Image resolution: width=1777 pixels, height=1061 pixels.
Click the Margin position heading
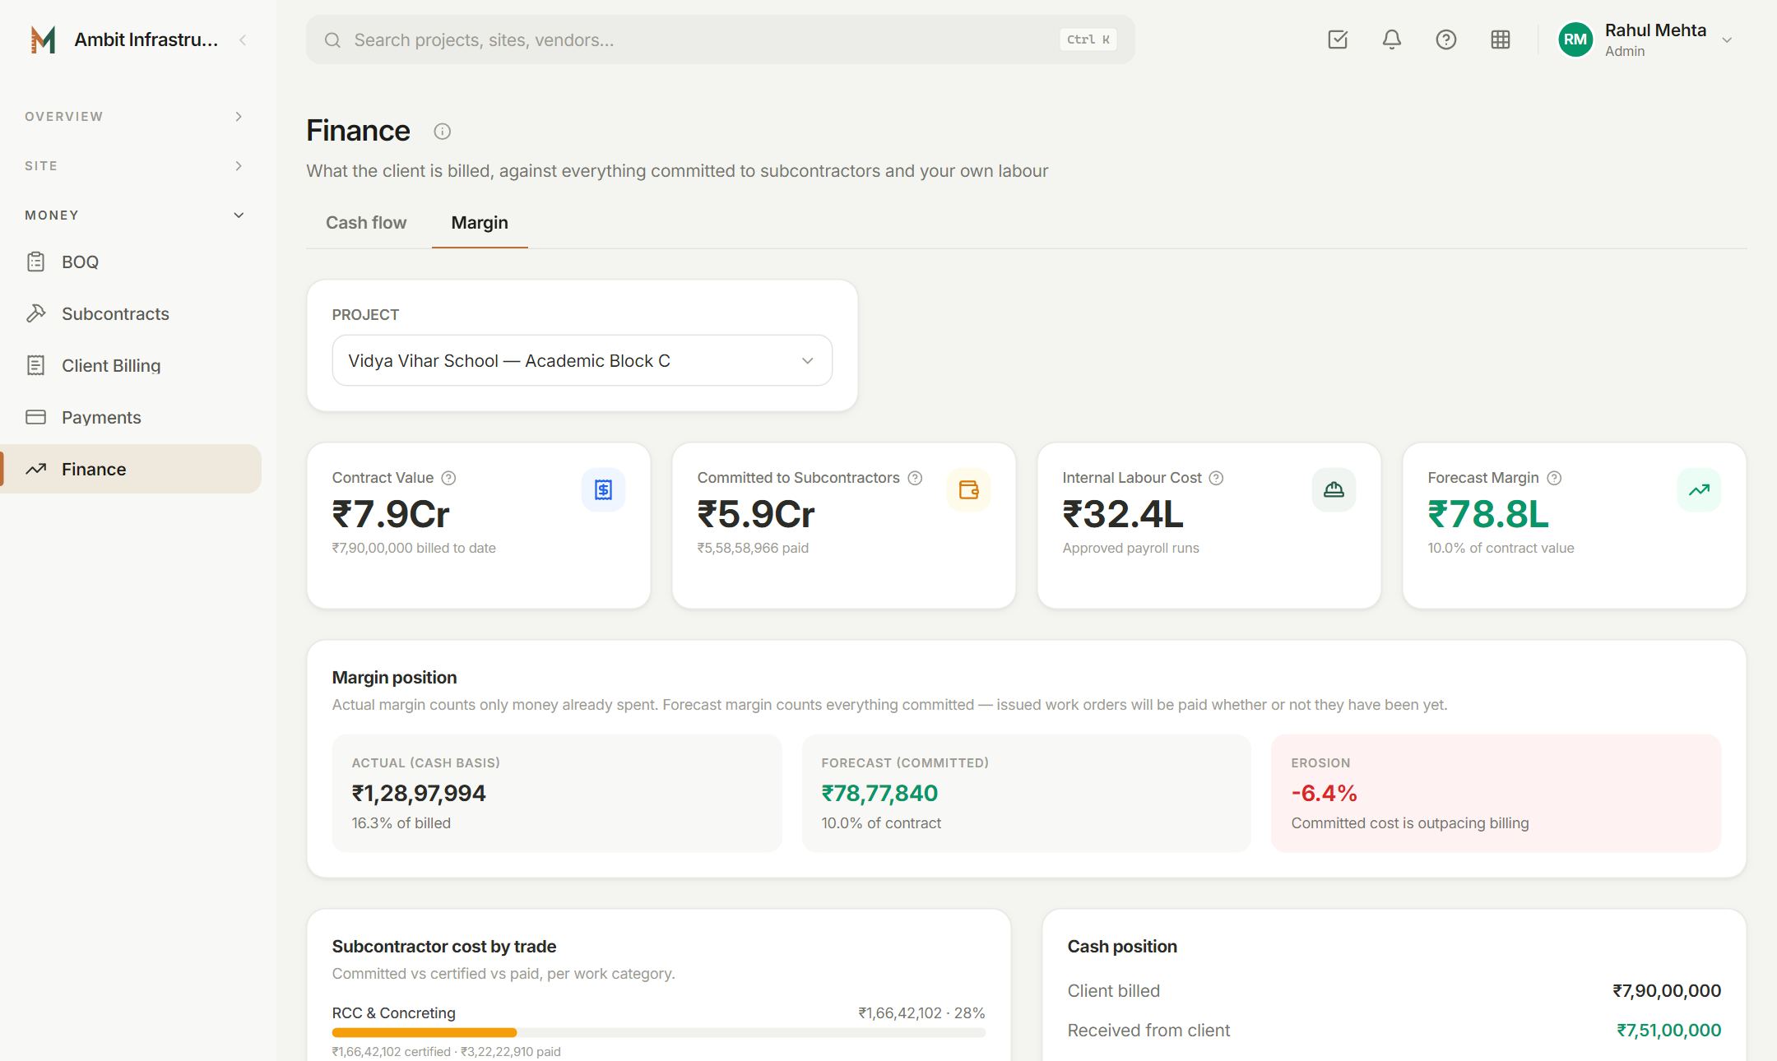[x=395, y=678]
